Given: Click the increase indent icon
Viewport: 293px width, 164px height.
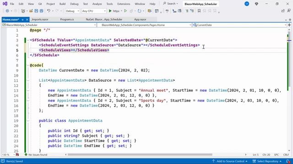Looking at the screenshot, I should click(x=192, y=11).
